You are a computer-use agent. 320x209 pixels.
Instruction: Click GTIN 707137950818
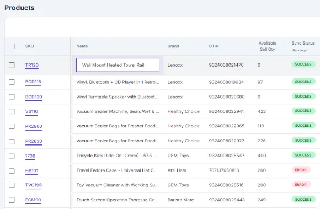[x=224, y=170]
